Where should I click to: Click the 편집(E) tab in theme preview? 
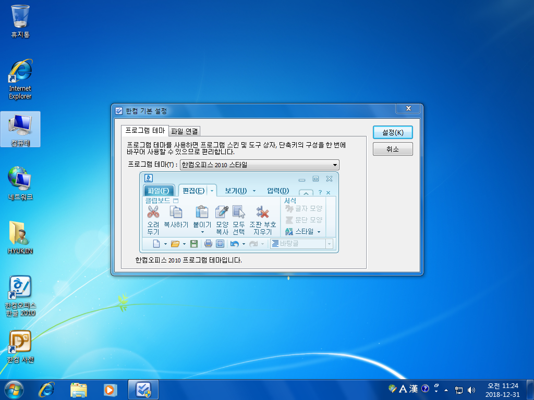coord(193,191)
